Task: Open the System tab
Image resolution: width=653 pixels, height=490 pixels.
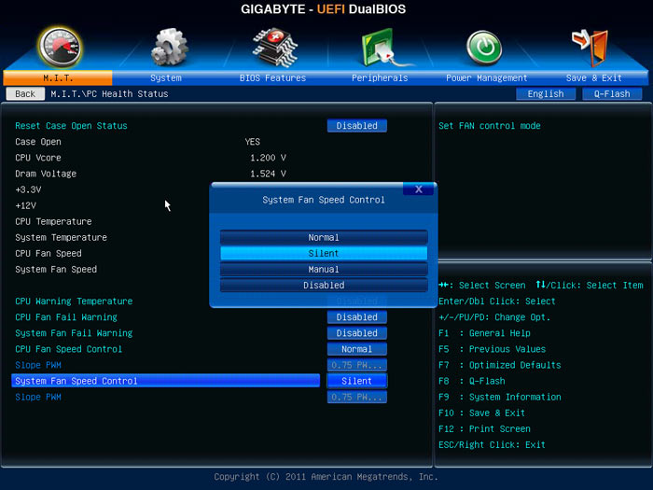Action: pos(166,77)
